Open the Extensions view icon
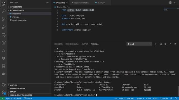 click(x=4, y=42)
